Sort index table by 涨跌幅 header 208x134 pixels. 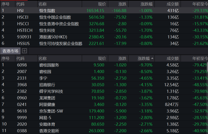pos(141,4)
